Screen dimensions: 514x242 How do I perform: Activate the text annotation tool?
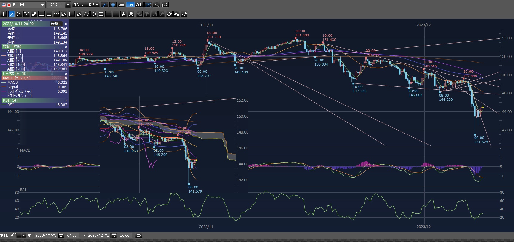click(124, 14)
